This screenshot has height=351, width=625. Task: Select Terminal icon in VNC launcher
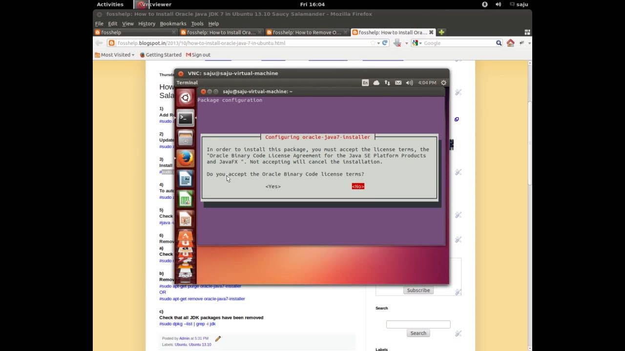tap(186, 118)
